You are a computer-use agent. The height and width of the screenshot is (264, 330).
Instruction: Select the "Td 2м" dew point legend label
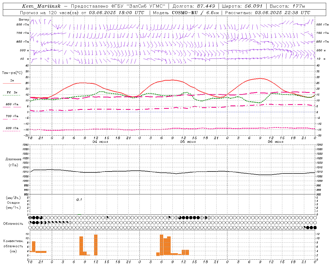pos(12,92)
